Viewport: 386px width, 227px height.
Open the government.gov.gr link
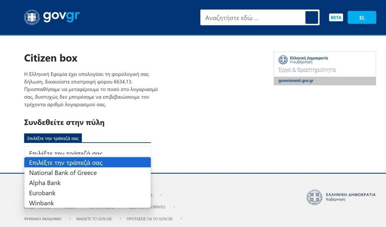click(296, 81)
